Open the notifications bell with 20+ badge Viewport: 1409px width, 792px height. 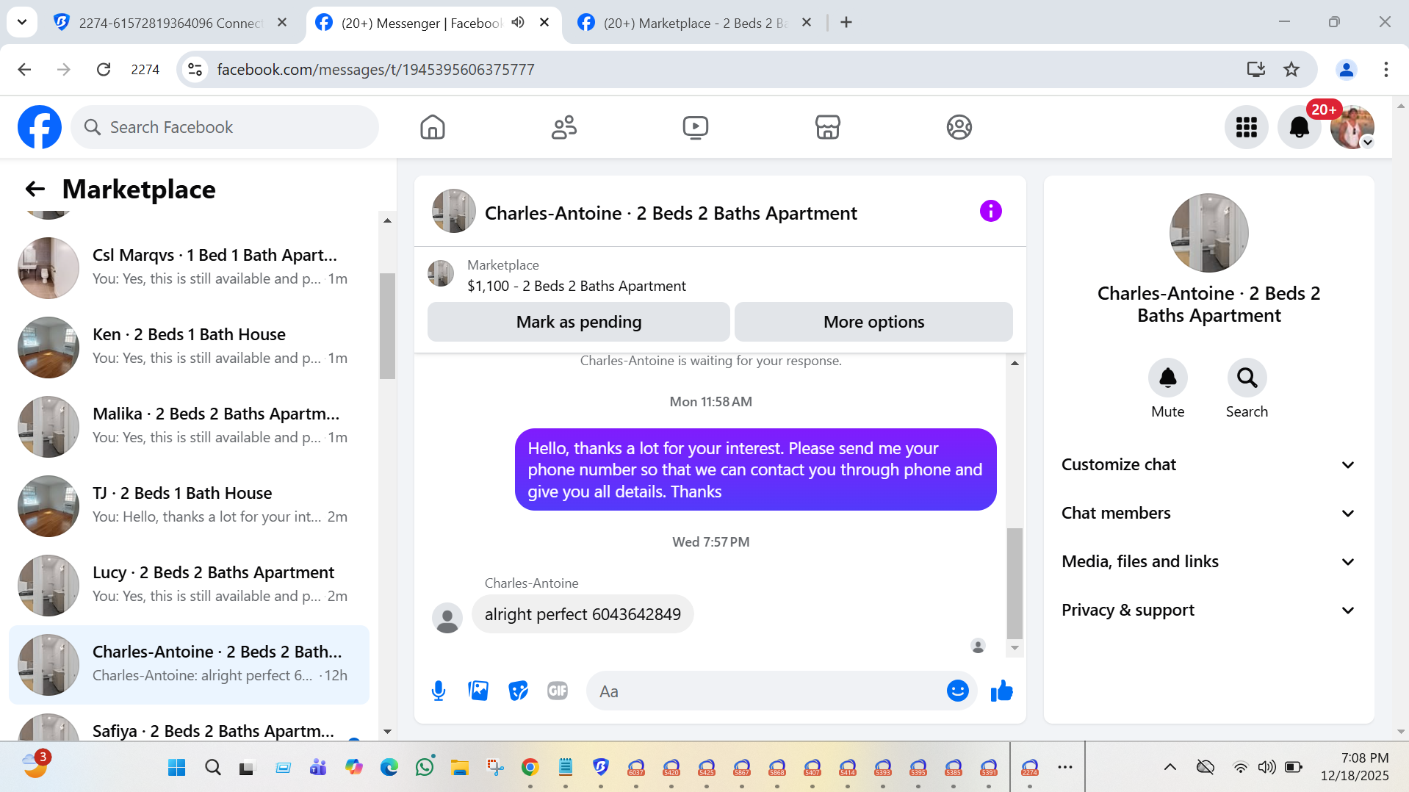(1300, 127)
